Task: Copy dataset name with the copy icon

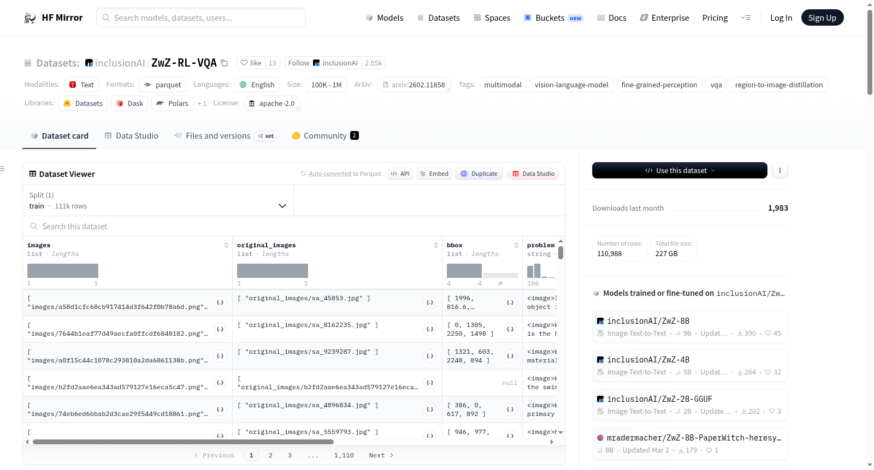Action: click(224, 63)
